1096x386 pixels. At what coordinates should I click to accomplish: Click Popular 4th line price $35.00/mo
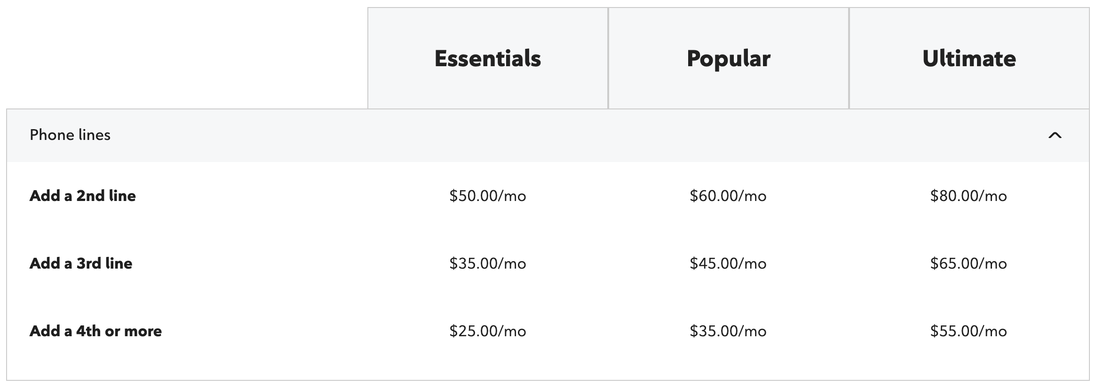coord(728,331)
